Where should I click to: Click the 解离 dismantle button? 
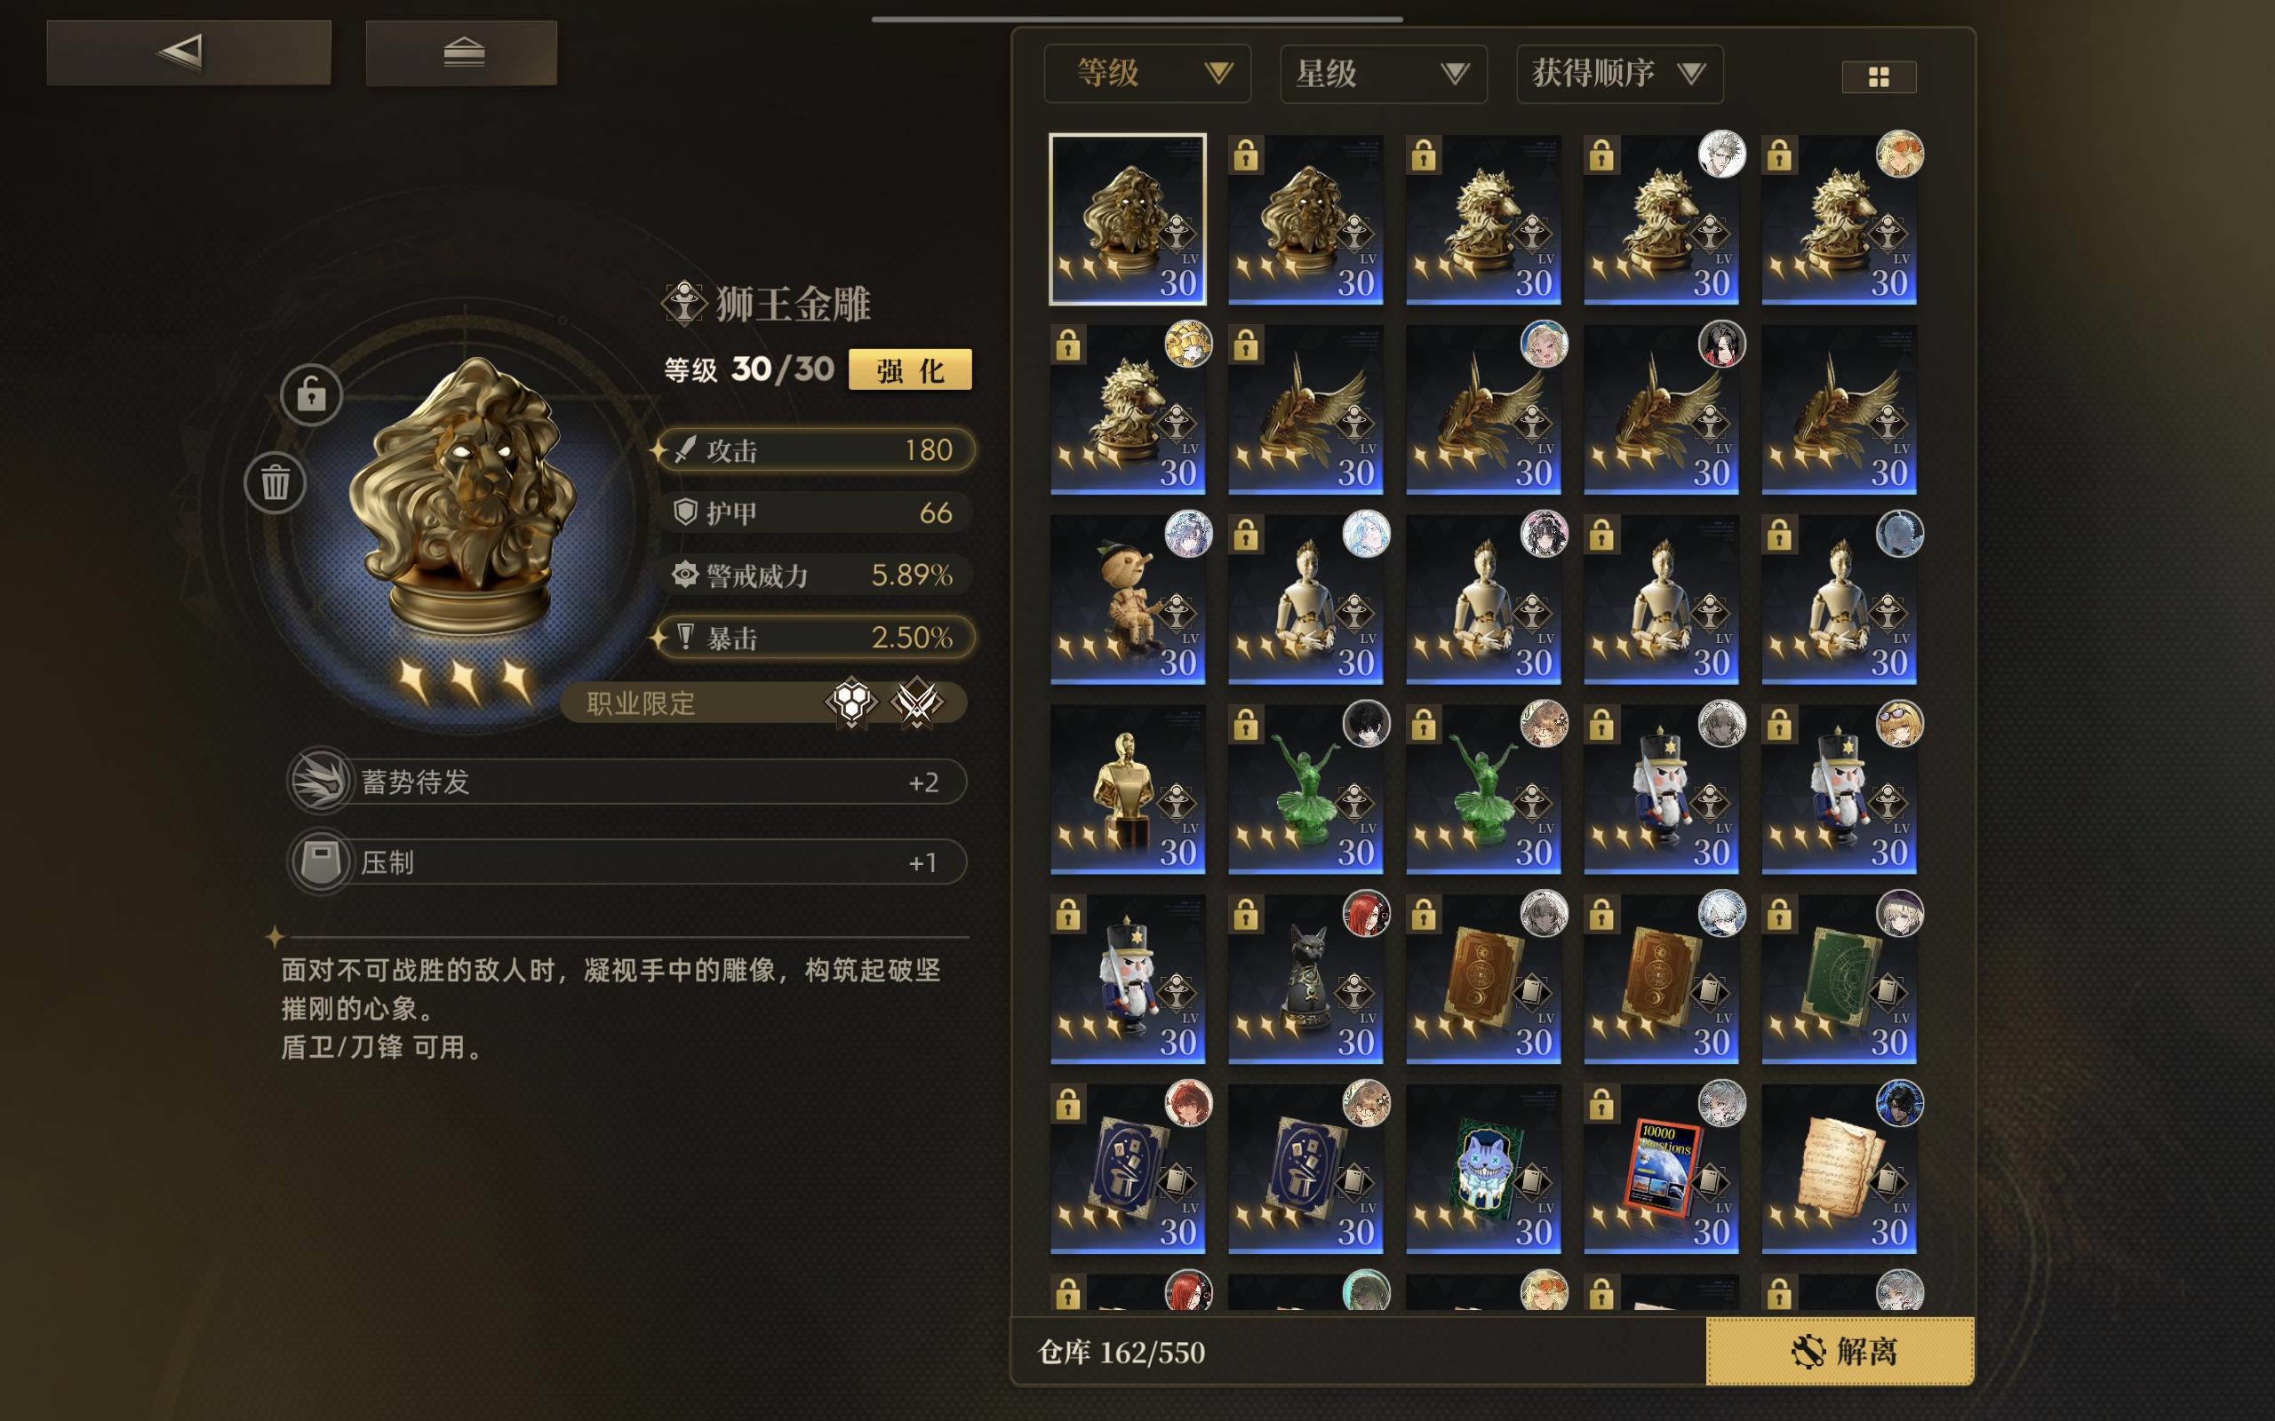point(1840,1351)
